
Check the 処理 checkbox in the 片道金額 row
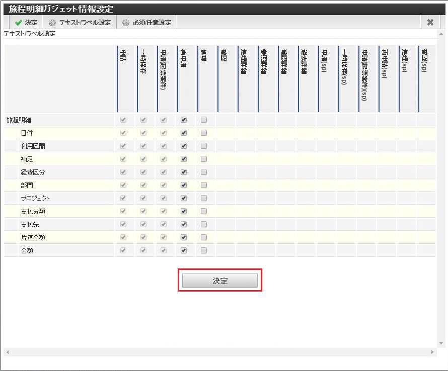pos(204,237)
